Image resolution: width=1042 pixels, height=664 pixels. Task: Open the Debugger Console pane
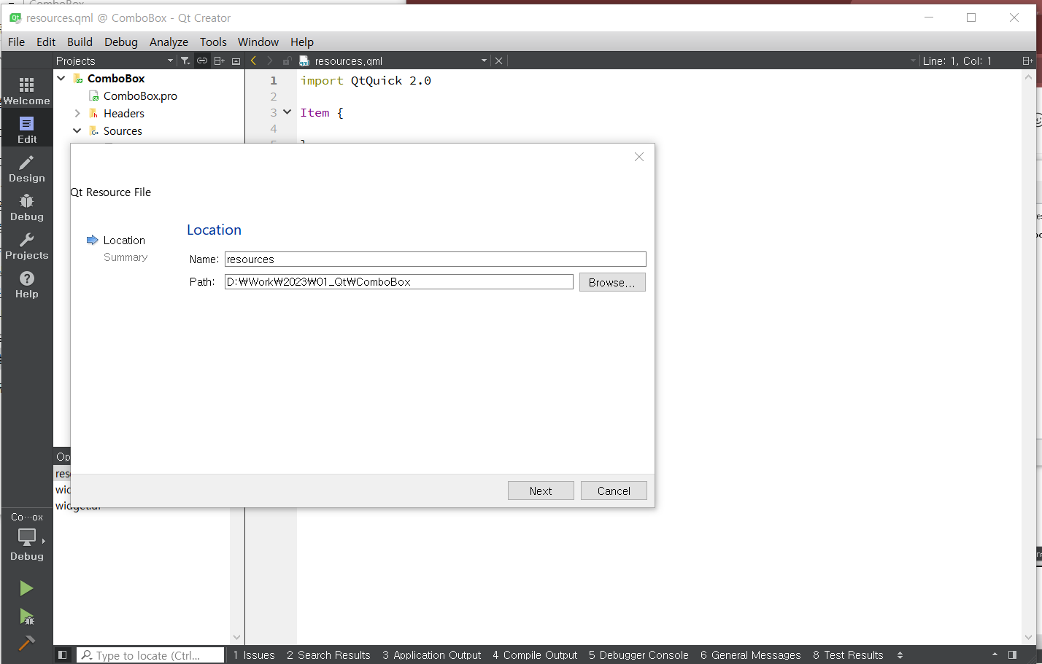point(638,655)
